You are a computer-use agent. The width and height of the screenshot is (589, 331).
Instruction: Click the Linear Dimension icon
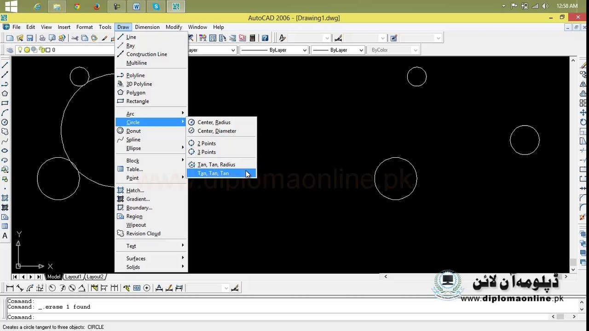10,288
